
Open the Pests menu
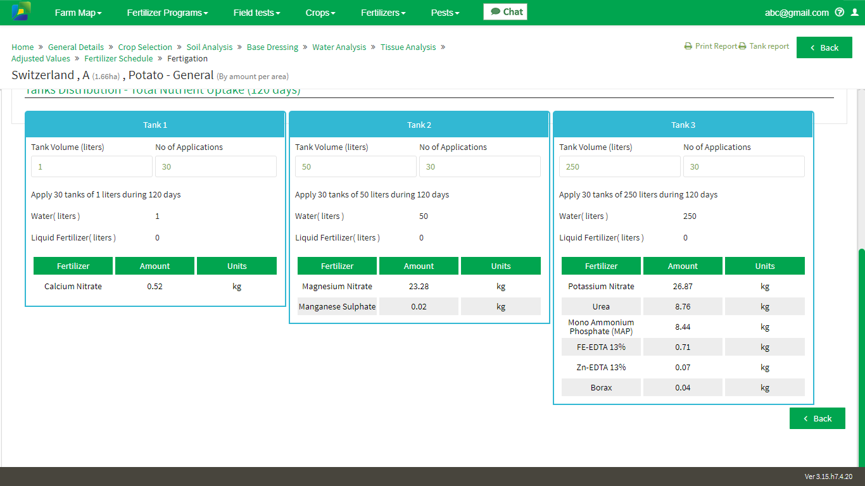point(445,13)
